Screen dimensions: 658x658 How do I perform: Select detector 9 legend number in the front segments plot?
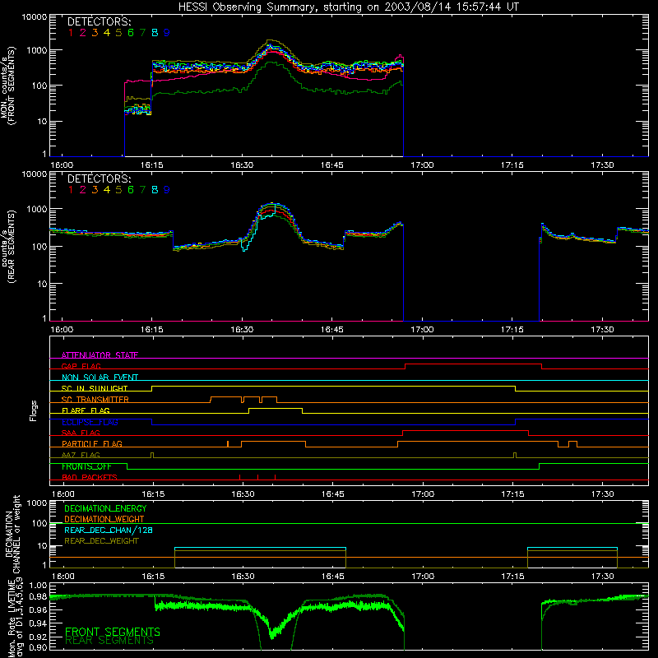[167, 33]
